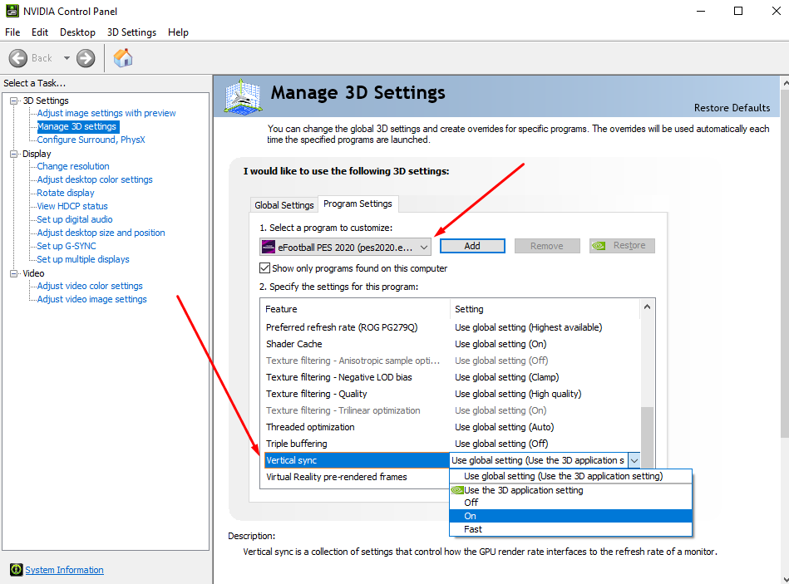
Task: Click the Back arrow icon
Action: click(x=18, y=58)
